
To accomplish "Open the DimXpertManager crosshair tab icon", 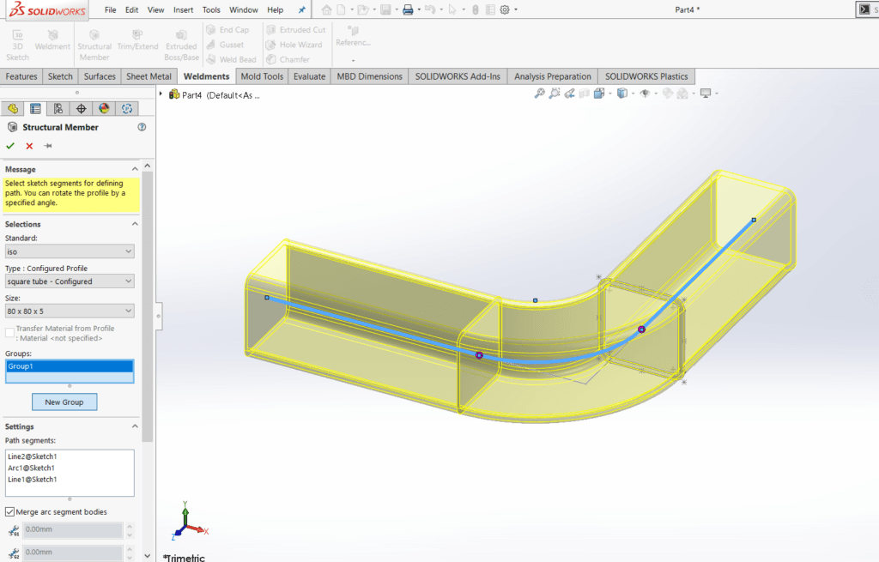I will pos(81,108).
